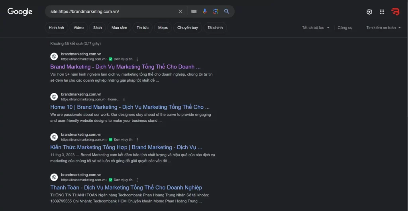Expand the "Tìm kiếm an toàn" dropdown
The width and height of the screenshot is (408, 211).
click(x=383, y=28)
